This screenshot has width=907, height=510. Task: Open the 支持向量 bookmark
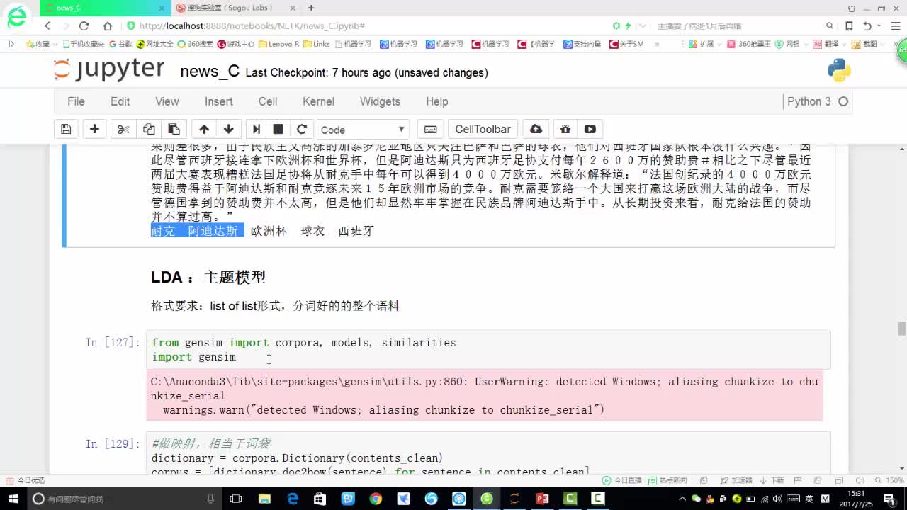pos(582,44)
